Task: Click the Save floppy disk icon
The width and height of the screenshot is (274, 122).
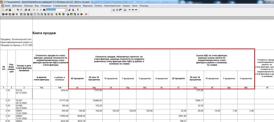Action: [x=10, y=10]
